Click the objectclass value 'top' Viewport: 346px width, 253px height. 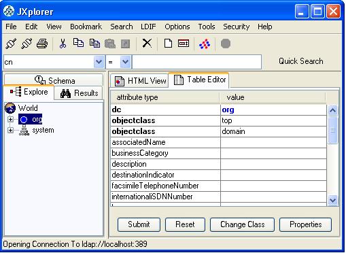[x=273, y=120]
